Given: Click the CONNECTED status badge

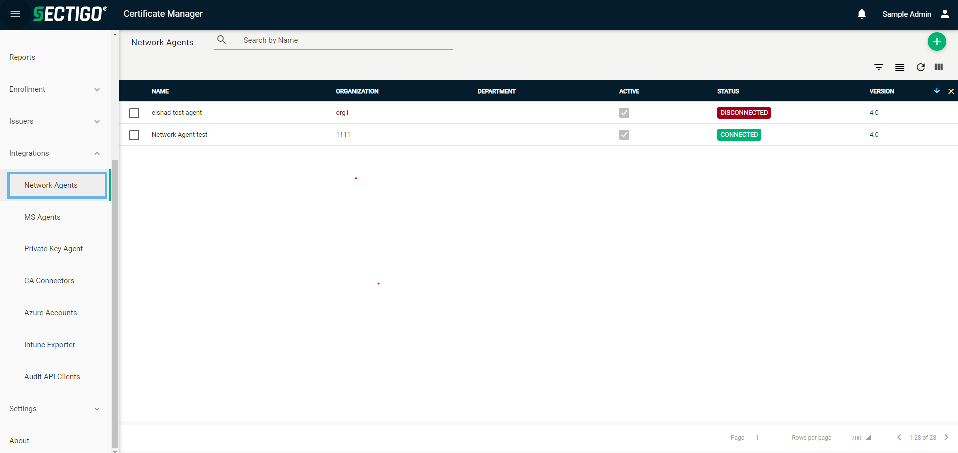Looking at the screenshot, I should 739,135.
